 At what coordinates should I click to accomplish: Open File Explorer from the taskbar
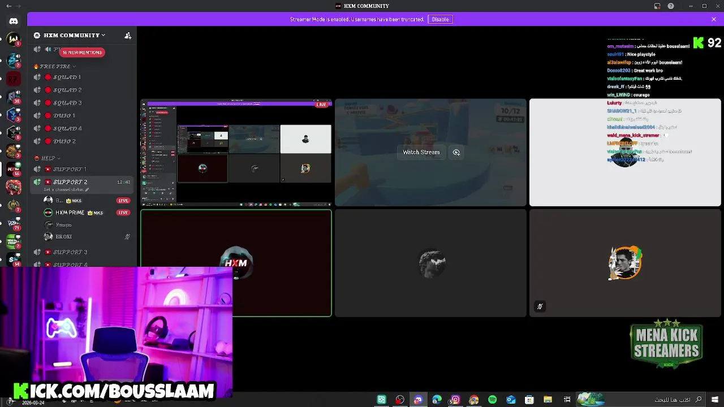point(548,400)
